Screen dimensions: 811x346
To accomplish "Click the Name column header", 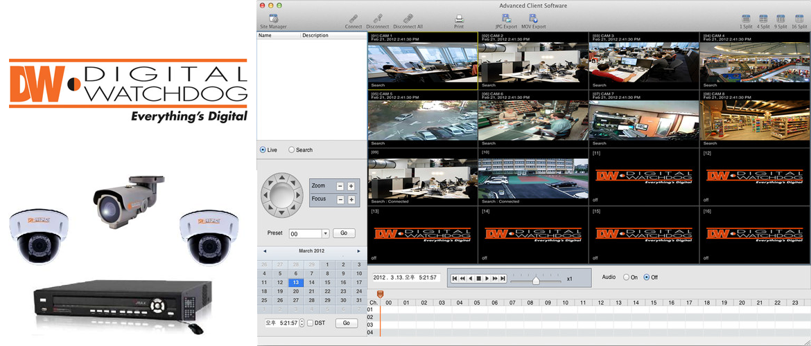I will coord(278,35).
